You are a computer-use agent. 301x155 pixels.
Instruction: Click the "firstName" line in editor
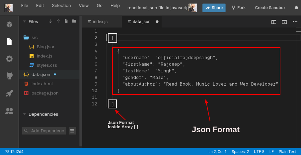click(154, 64)
